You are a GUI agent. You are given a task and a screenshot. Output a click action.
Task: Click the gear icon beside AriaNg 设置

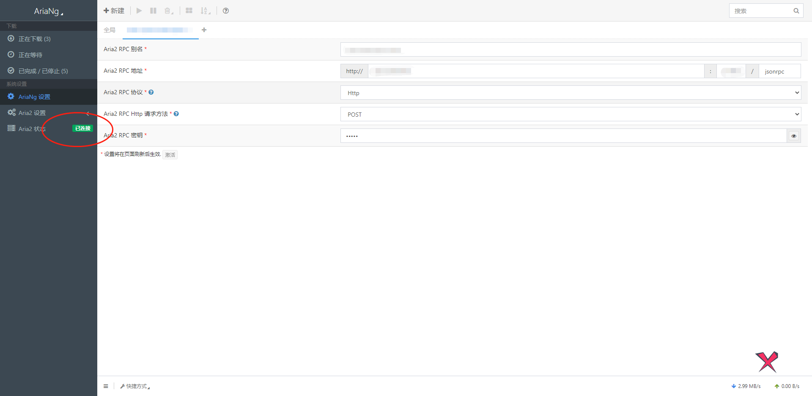11,96
